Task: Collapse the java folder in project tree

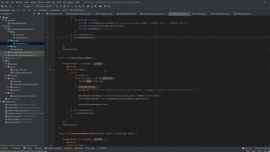Action: (3, 26)
